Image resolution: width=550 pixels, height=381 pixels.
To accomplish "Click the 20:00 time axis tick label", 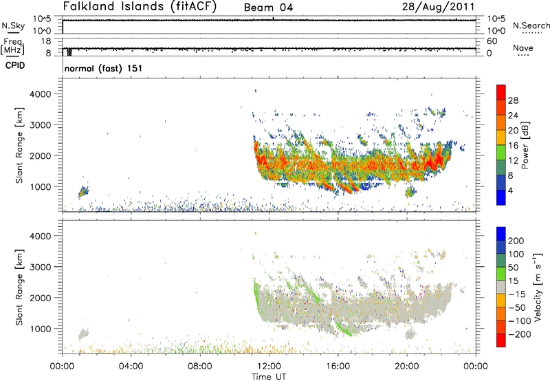I will [x=407, y=366].
